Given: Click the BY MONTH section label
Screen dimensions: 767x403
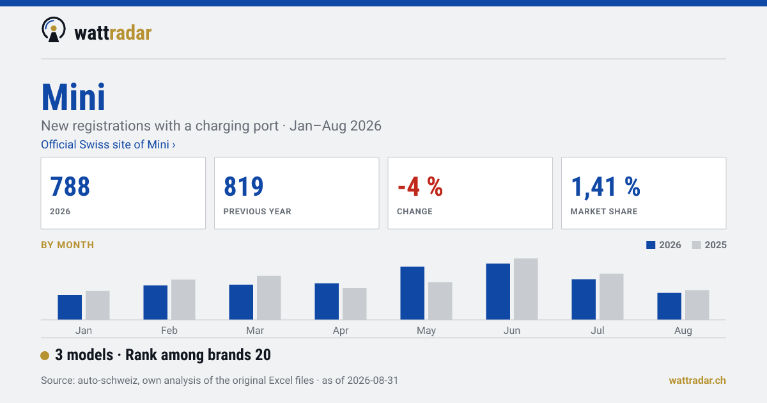Looking at the screenshot, I should click(67, 245).
